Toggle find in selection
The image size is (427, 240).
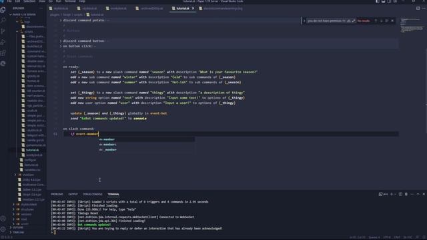(387, 21)
